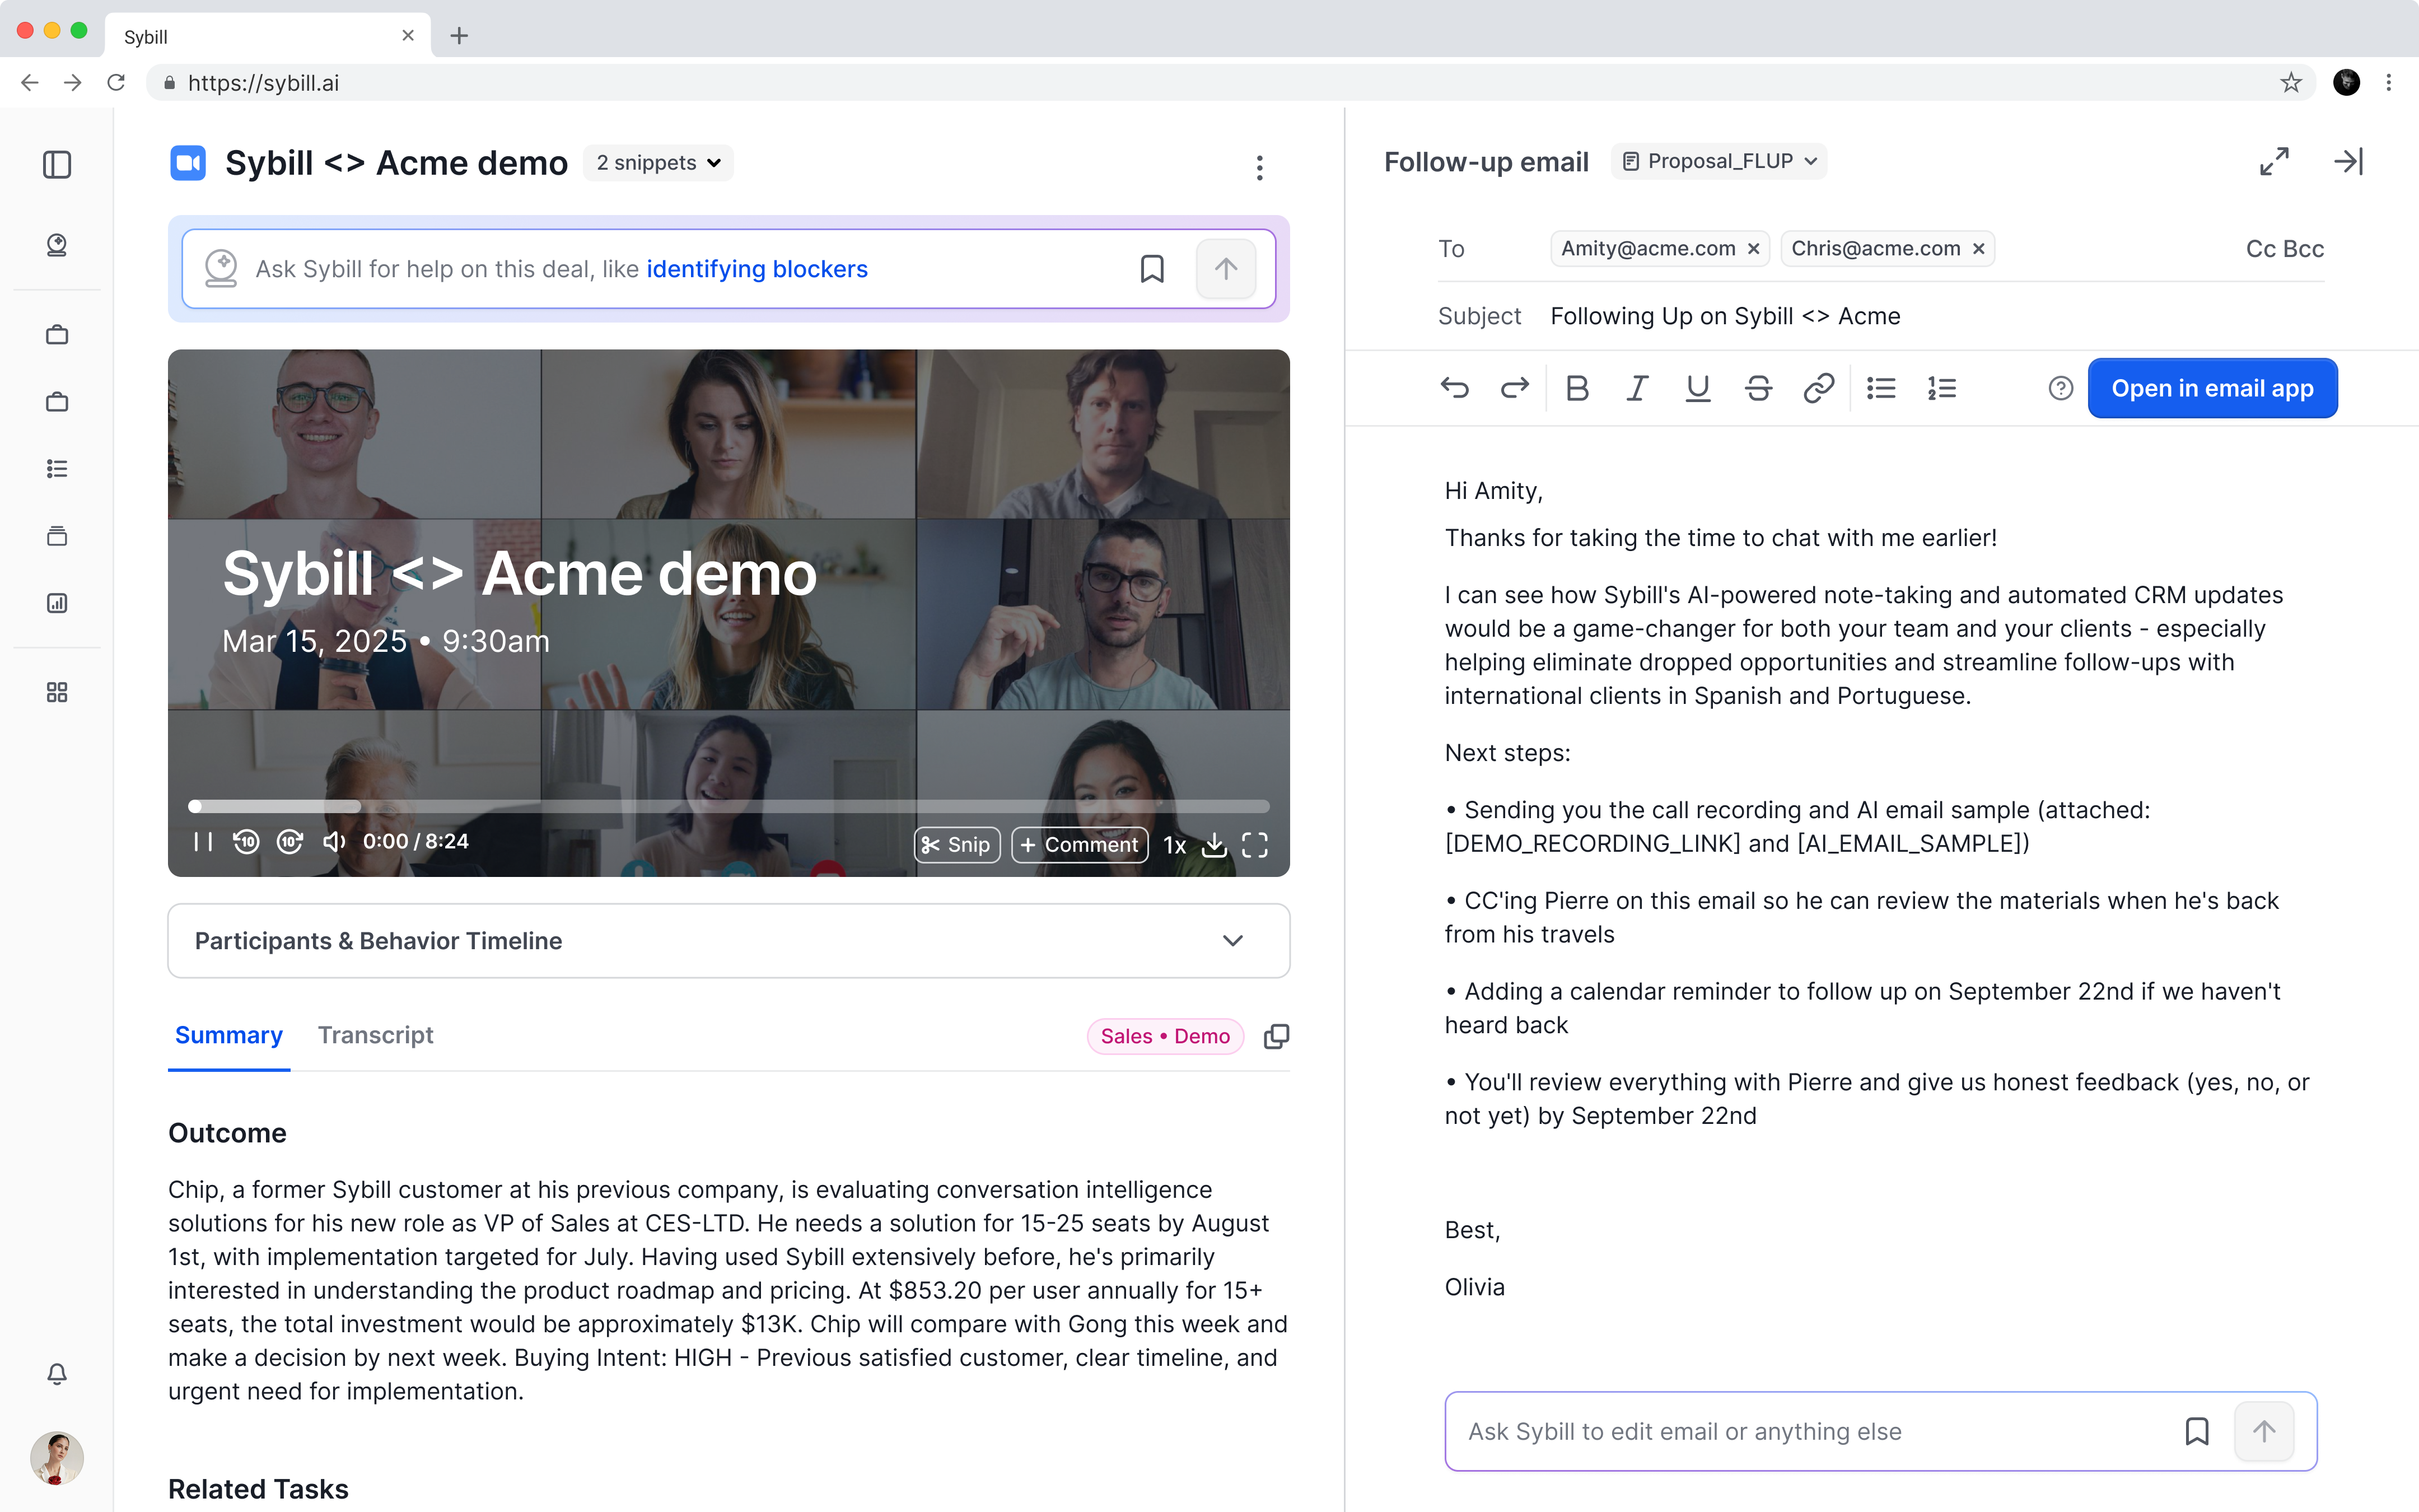Image resolution: width=2419 pixels, height=1512 pixels.
Task: Expand follow-up email panel diagonally
Action: pos(2273,161)
